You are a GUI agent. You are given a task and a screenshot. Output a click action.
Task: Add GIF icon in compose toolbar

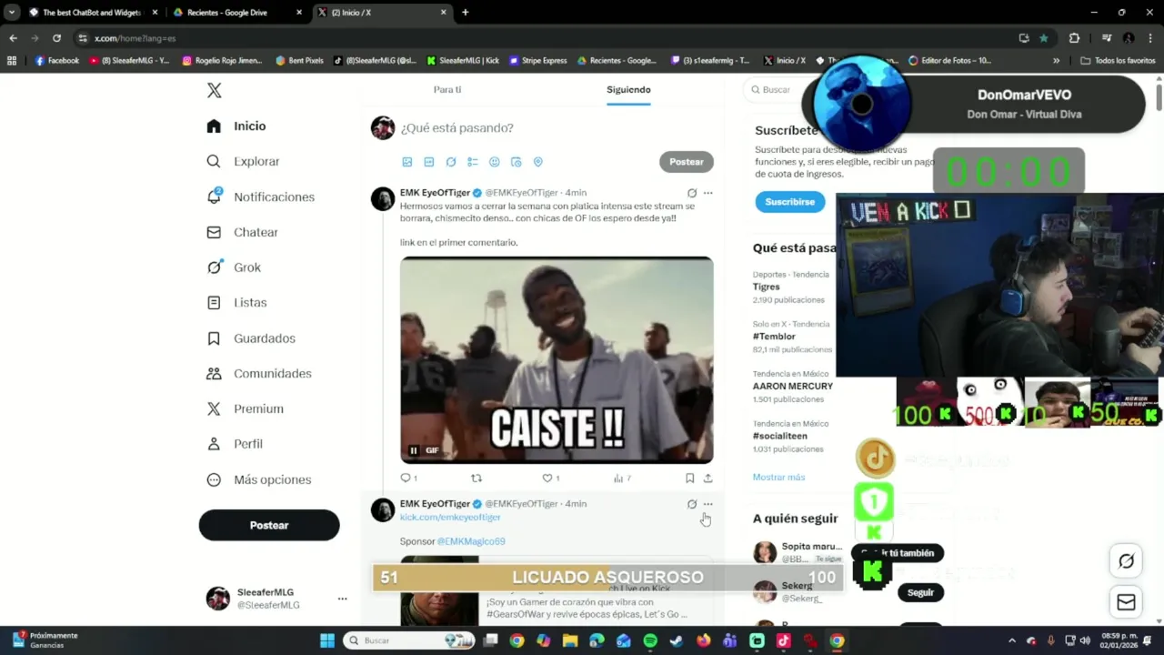click(x=429, y=162)
